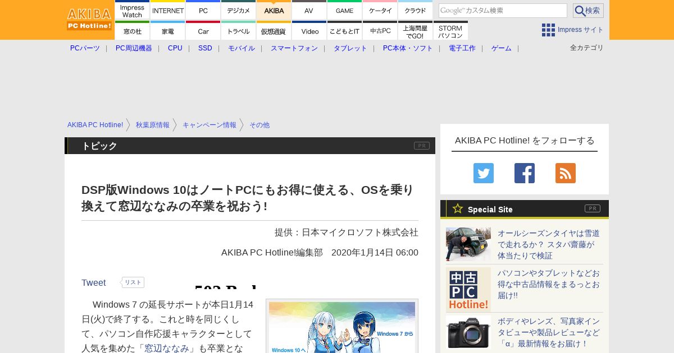The image size is (674, 353).
Task: Open the こどもとIT tab
Action: pos(344,31)
